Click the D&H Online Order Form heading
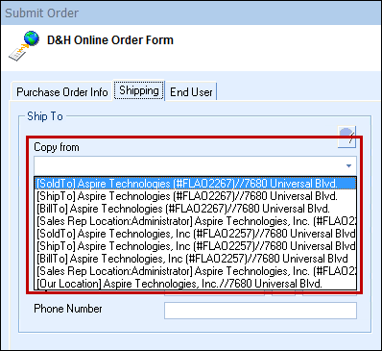Viewport: 382px width, 351px height. click(x=110, y=40)
